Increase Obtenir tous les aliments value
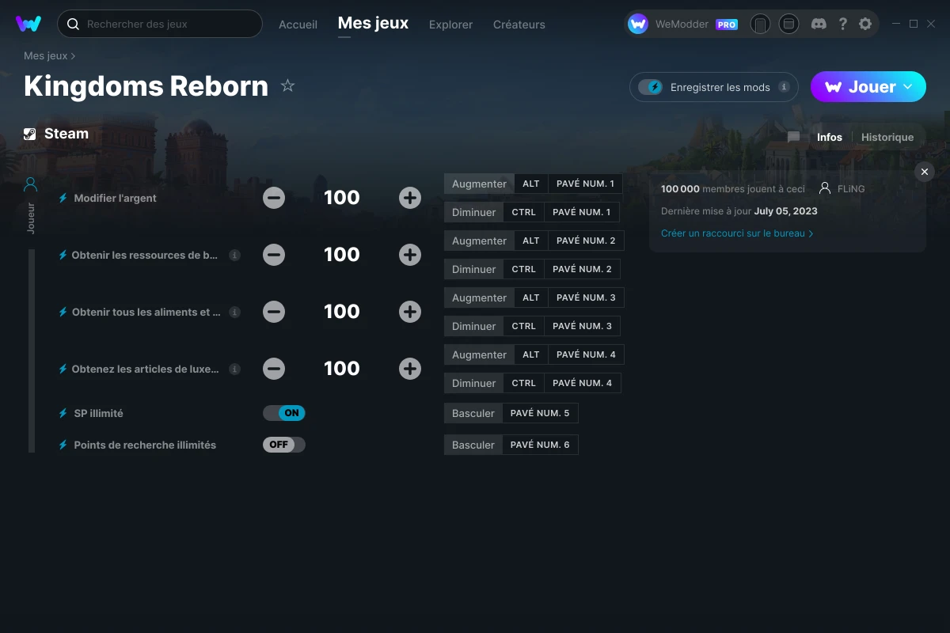The image size is (950, 633). [x=410, y=312]
